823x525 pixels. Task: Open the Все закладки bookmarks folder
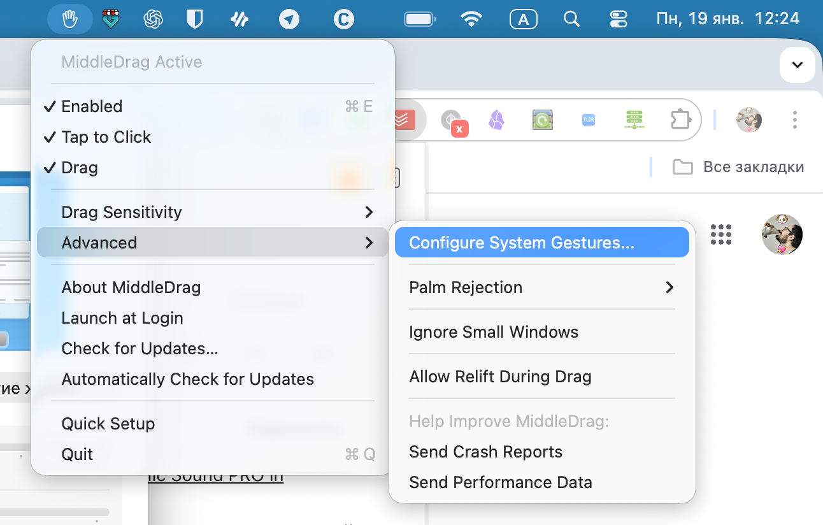[x=738, y=168]
